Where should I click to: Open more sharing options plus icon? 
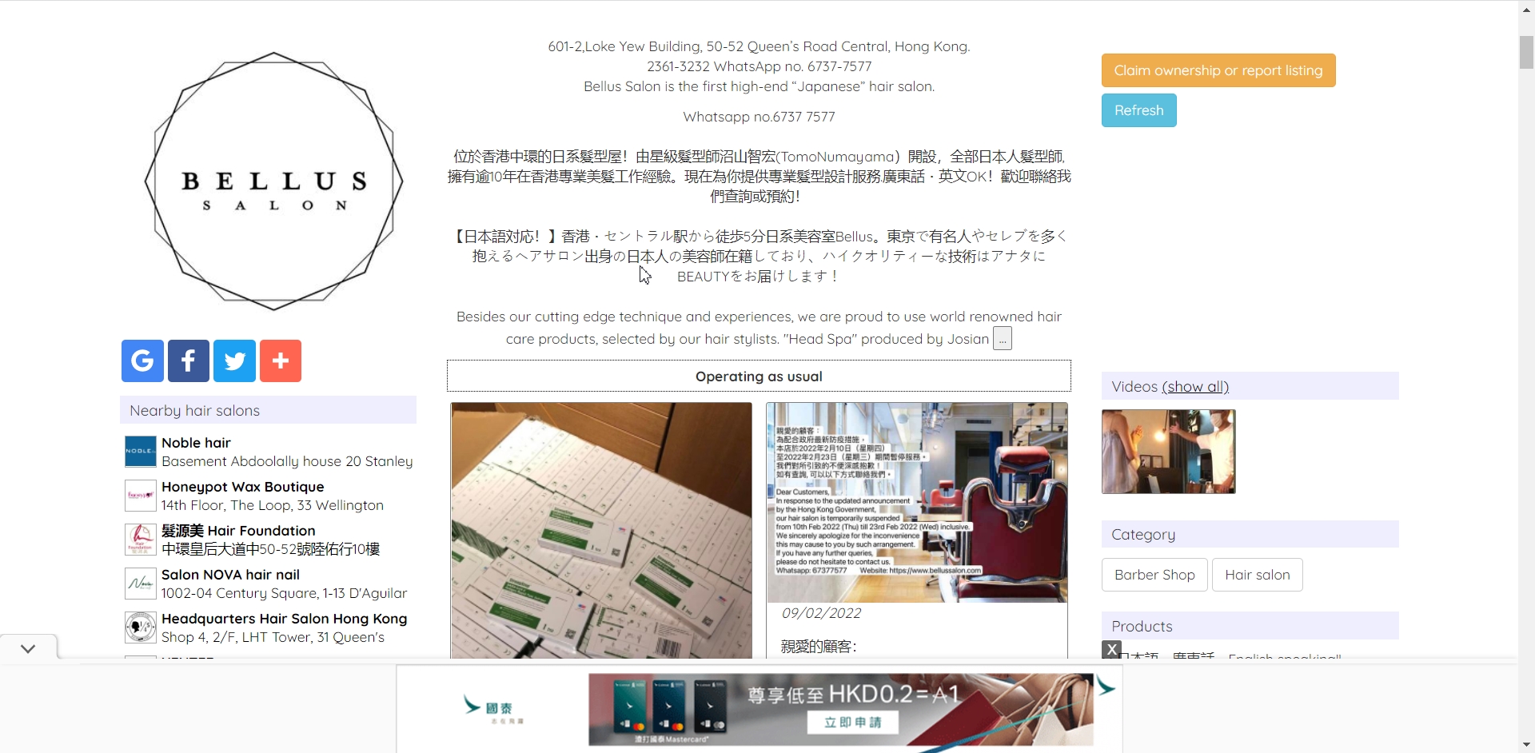coord(281,361)
